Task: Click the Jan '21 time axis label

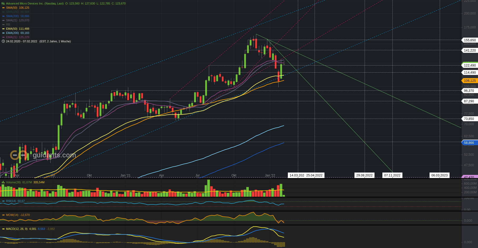Action: tap(125, 175)
